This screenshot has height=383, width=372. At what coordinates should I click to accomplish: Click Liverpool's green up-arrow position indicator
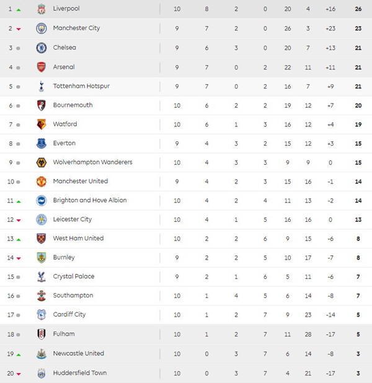tap(19, 10)
